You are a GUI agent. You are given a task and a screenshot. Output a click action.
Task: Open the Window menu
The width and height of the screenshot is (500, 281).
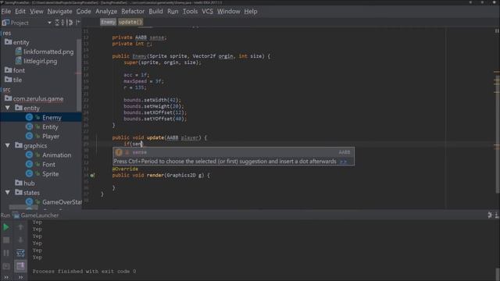click(x=229, y=12)
